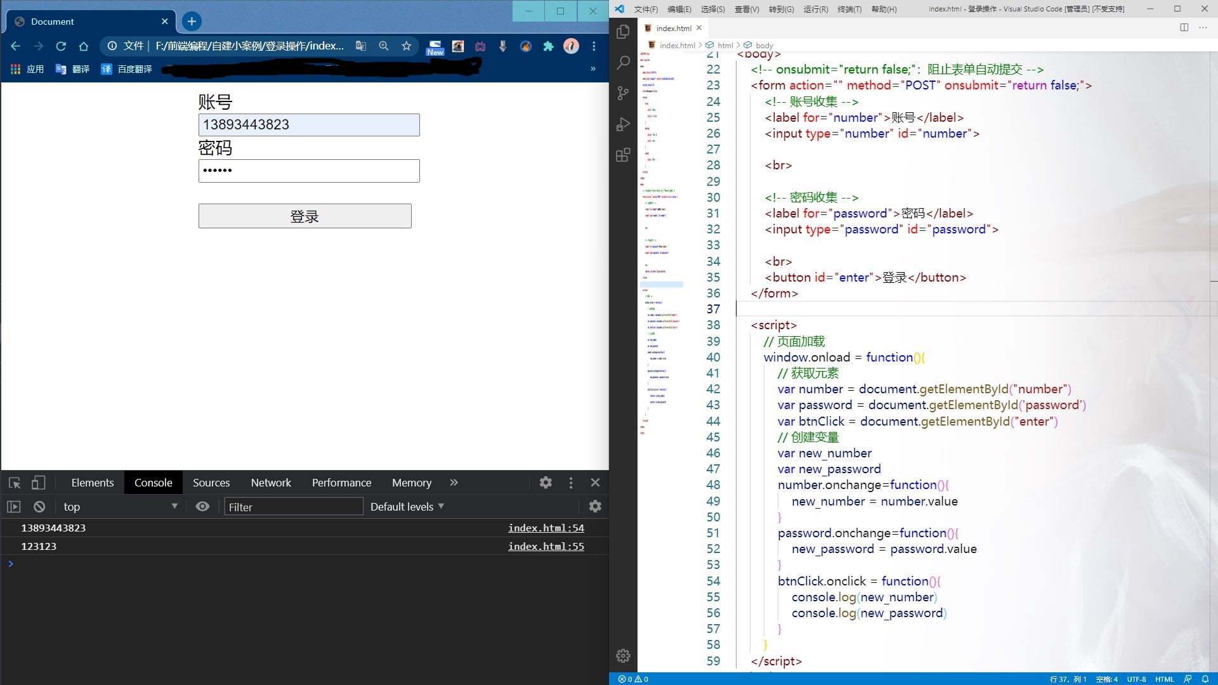Select the inspect element tool in DevTools
Image resolution: width=1218 pixels, height=685 pixels.
tap(14, 483)
